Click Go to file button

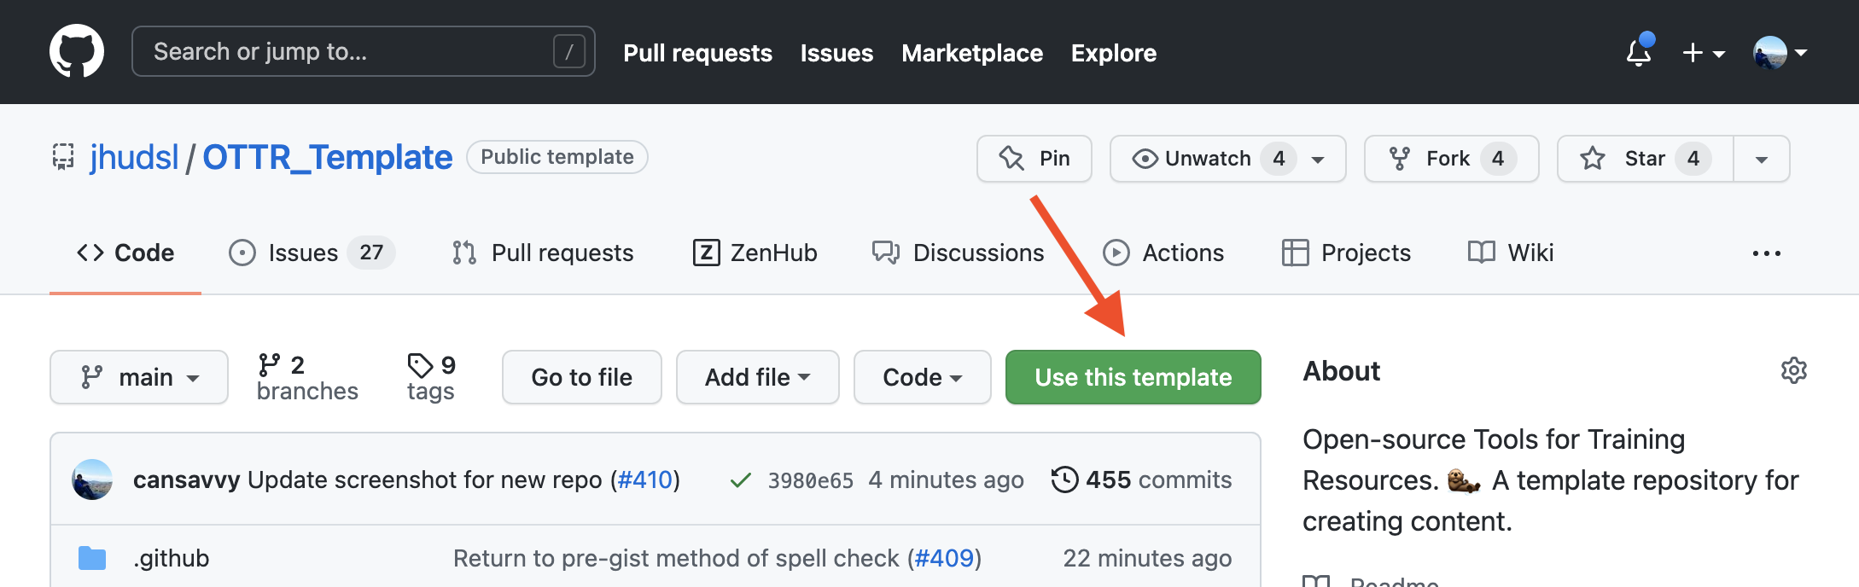click(582, 377)
